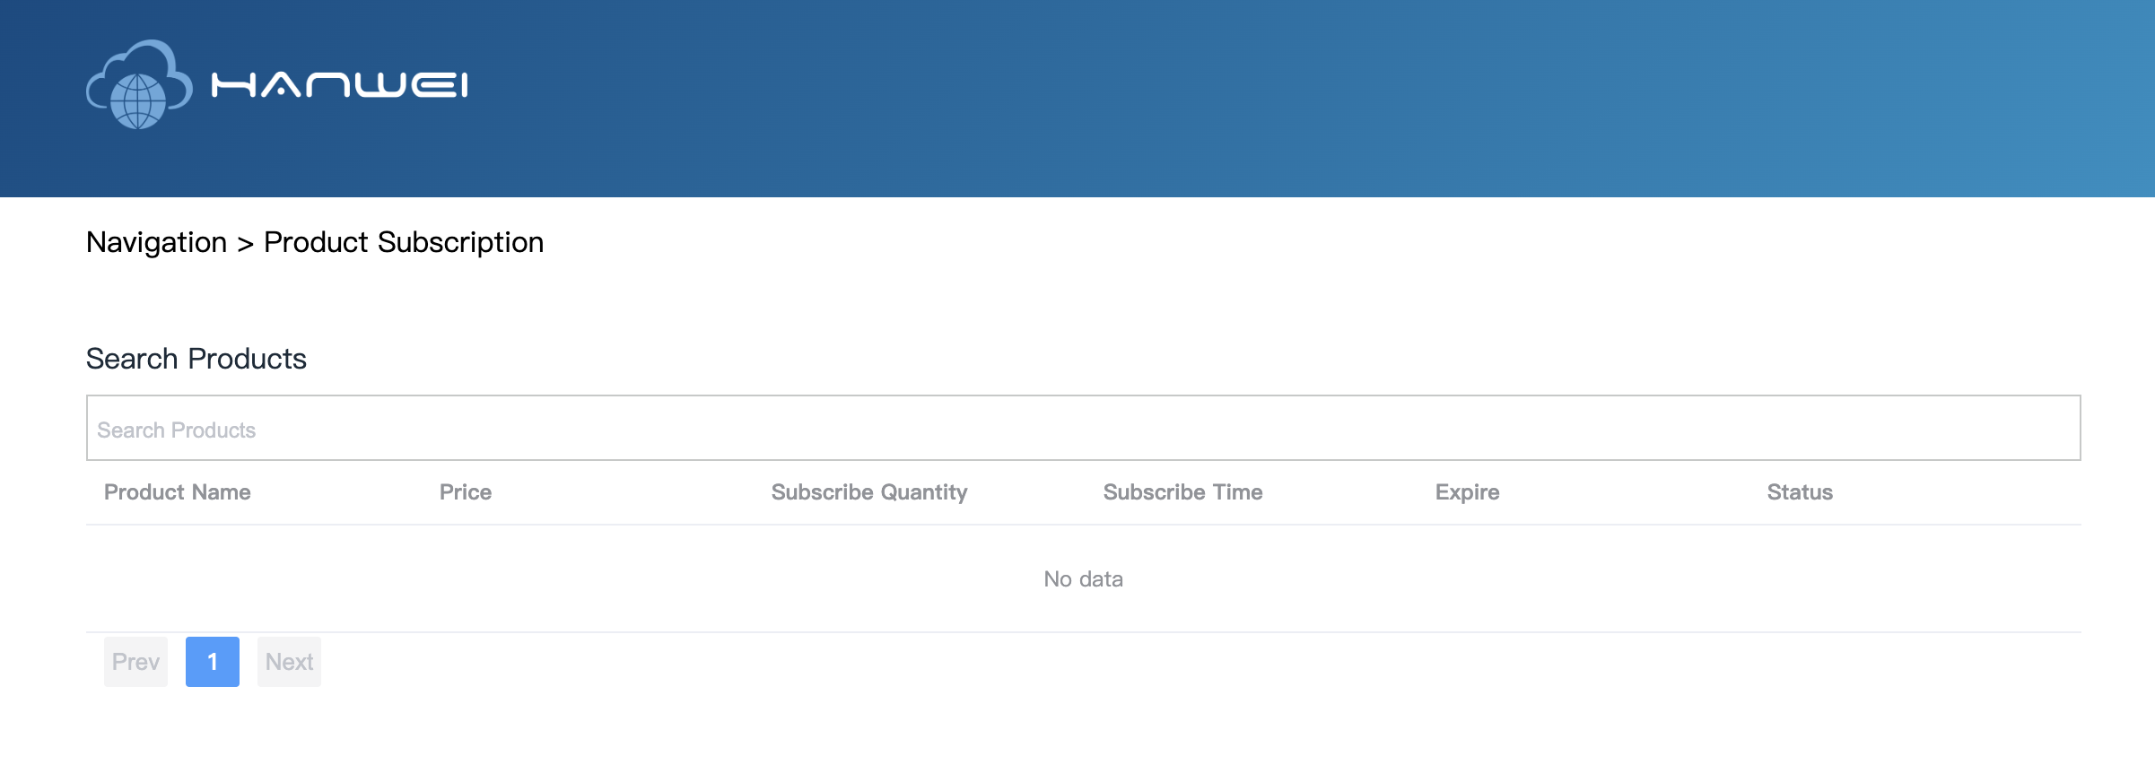Click the No data placeholder text

click(x=1083, y=579)
